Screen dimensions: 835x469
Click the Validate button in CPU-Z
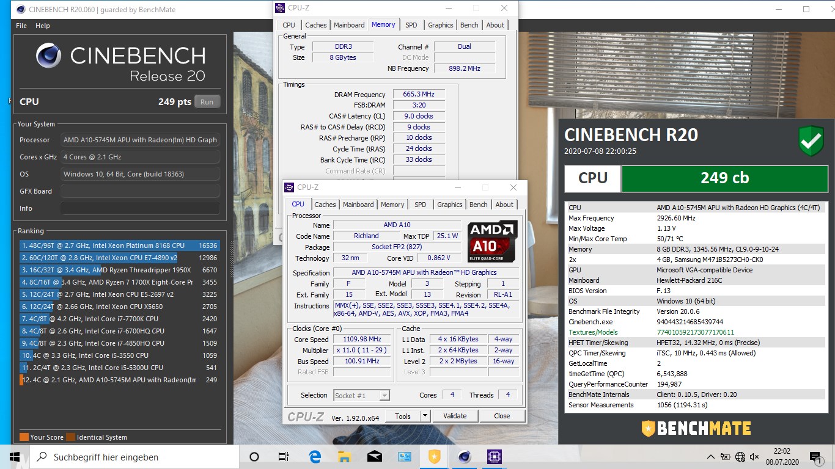click(x=455, y=416)
